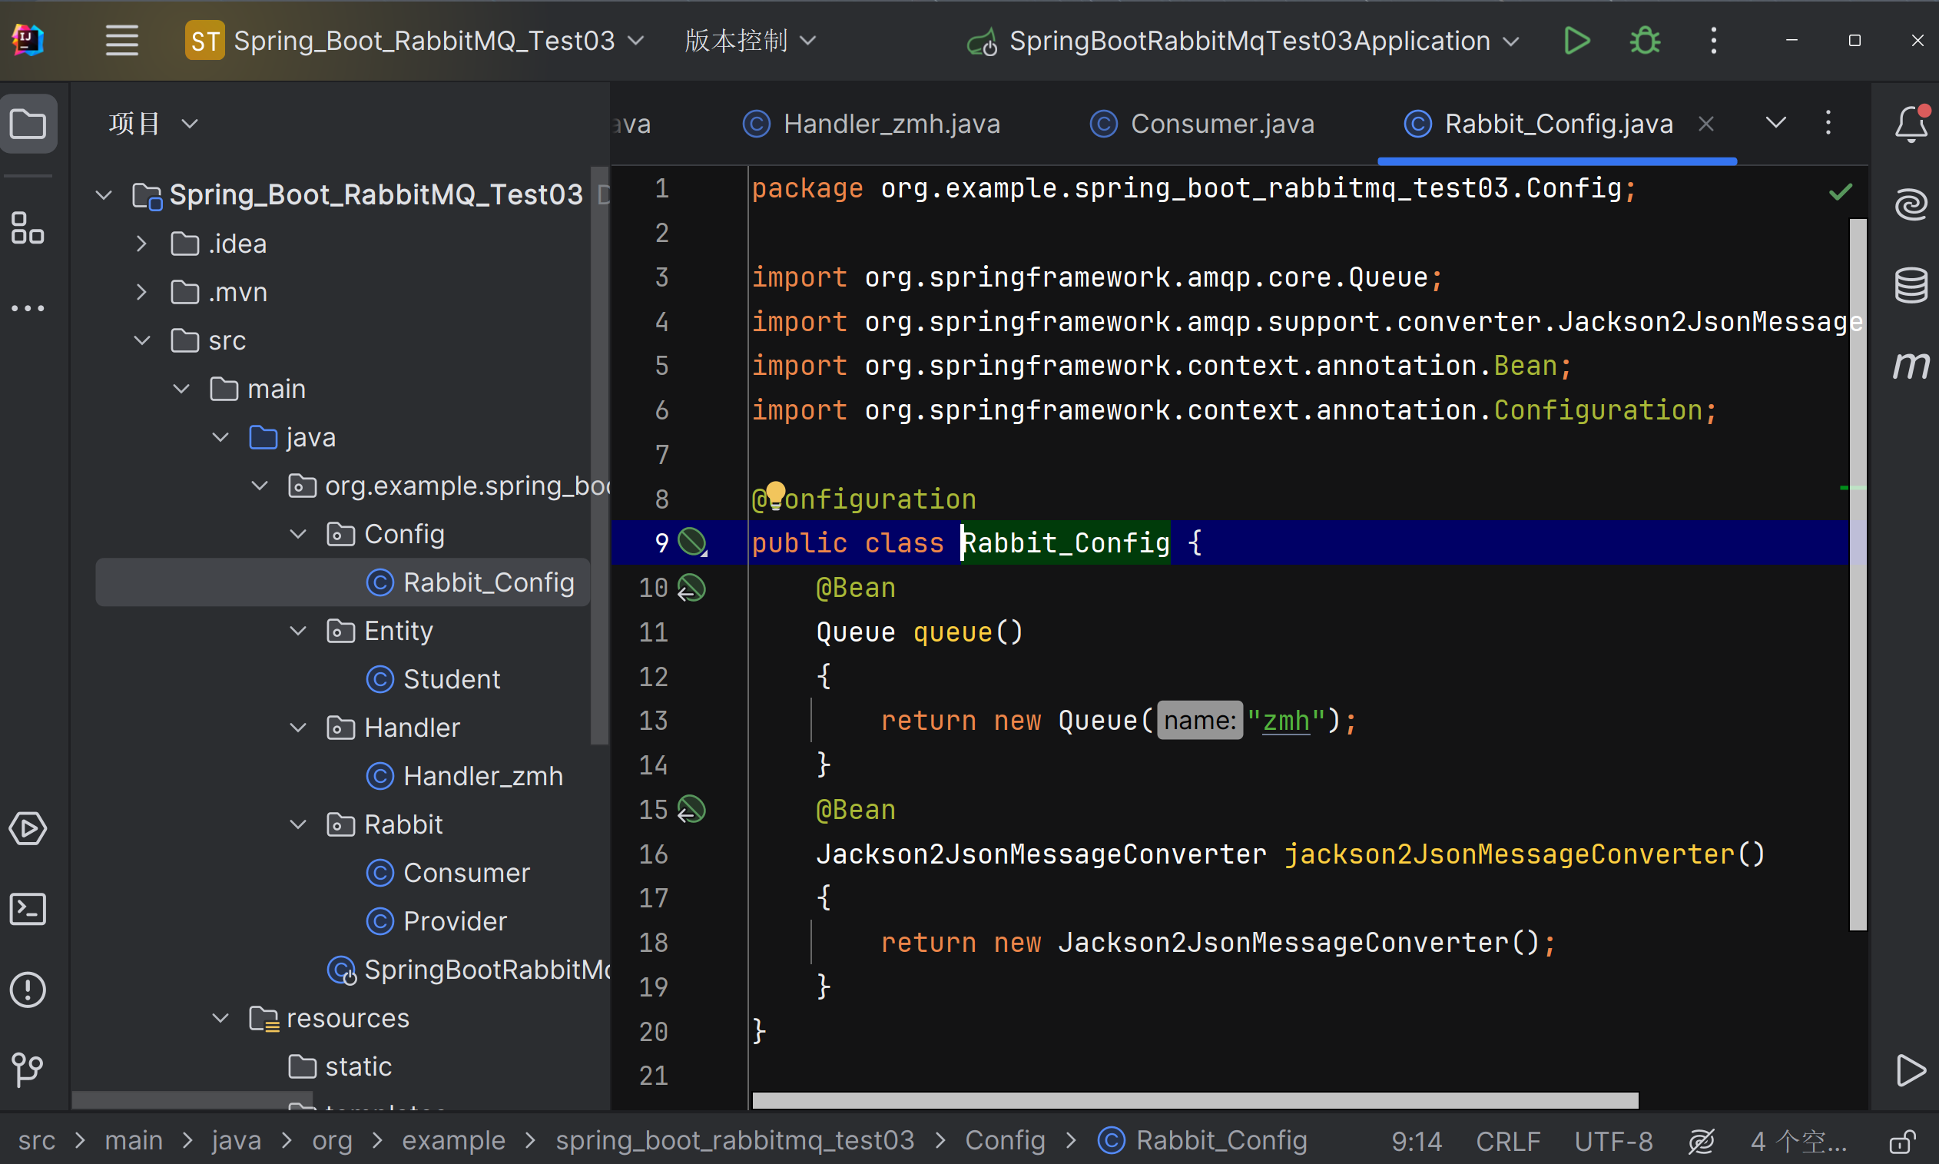Expand the .idea folder
This screenshot has width=1939, height=1164.
pyautogui.click(x=141, y=244)
